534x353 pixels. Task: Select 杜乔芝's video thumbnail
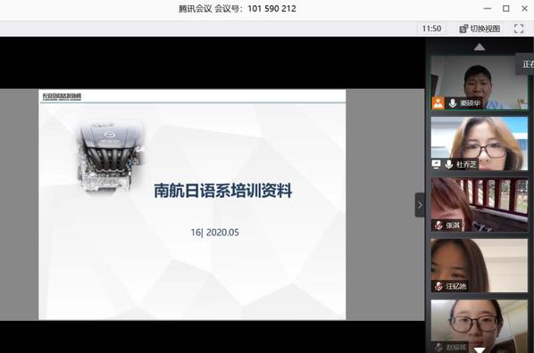click(480, 144)
